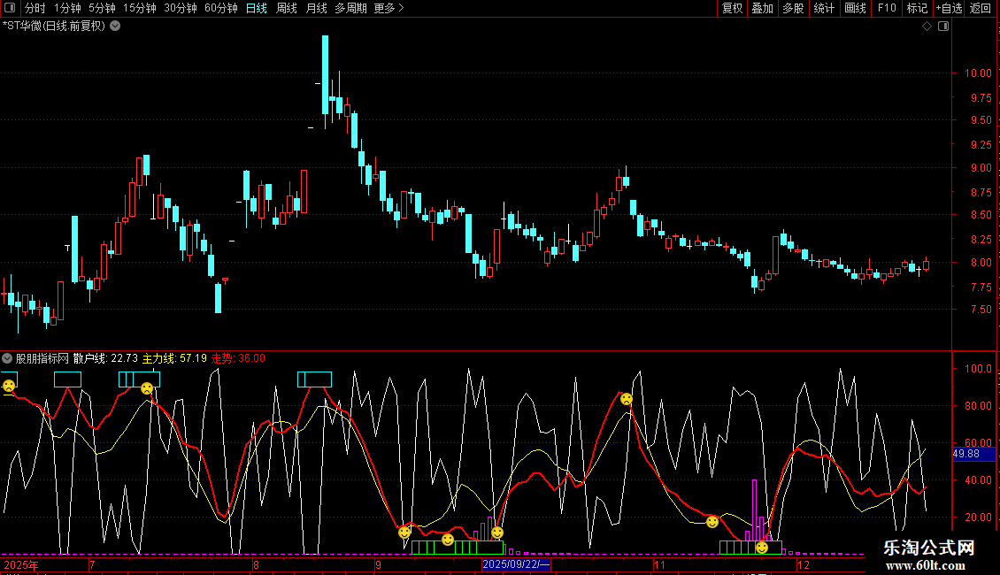1000x575 pixels.
Task: Open the 统计 statistics tool
Action: [x=824, y=8]
